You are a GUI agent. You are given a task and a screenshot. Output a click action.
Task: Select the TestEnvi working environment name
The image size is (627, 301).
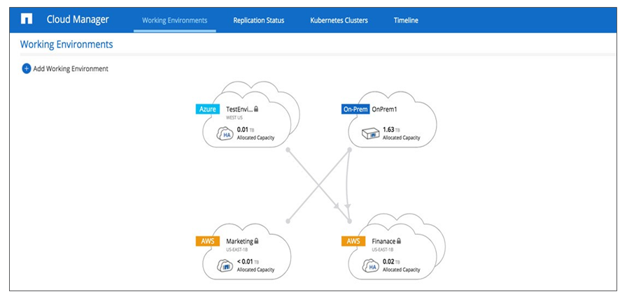(x=239, y=108)
